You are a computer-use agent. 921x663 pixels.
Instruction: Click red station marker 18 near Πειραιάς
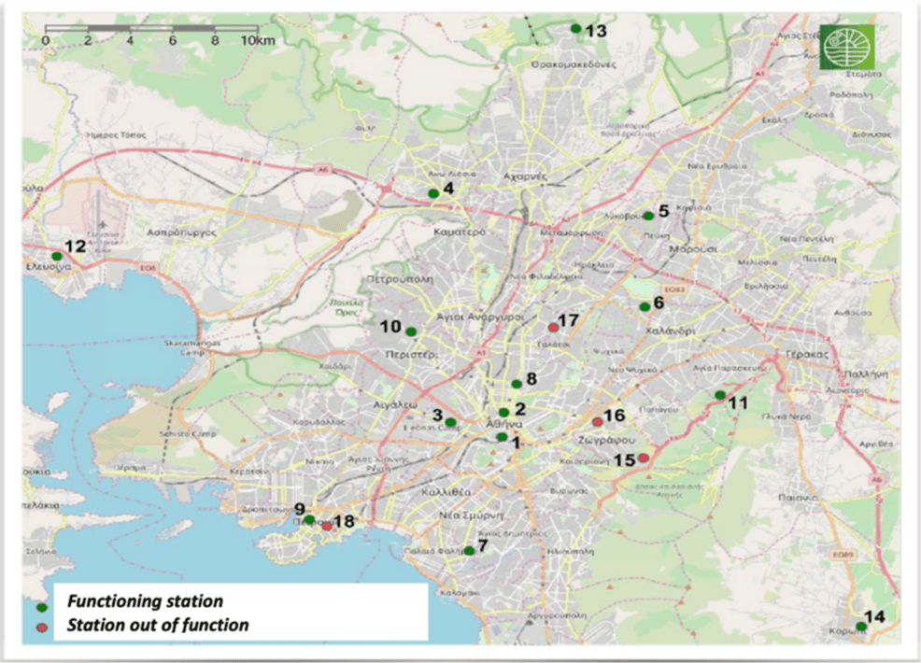tap(326, 527)
